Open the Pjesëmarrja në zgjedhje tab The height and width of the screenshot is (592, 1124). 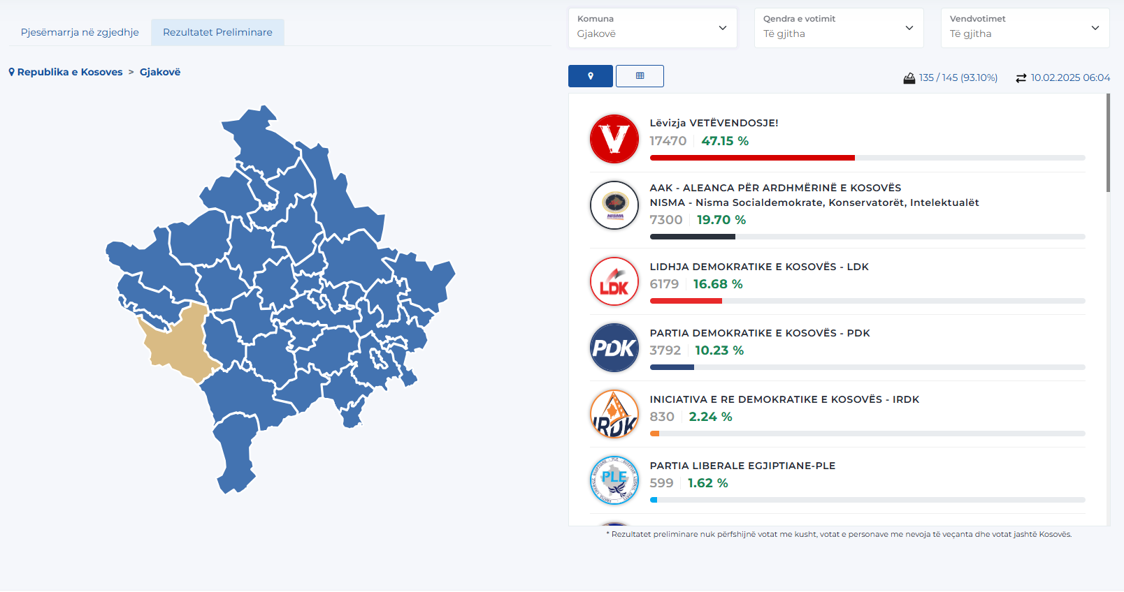pos(80,32)
